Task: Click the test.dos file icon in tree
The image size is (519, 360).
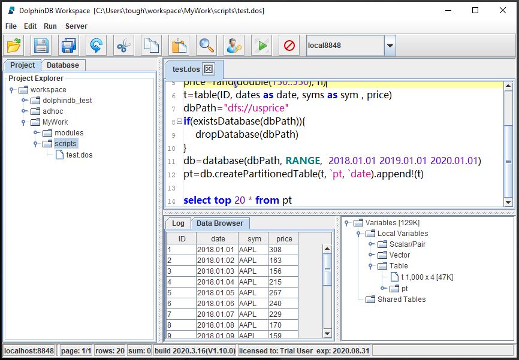Action: point(59,155)
